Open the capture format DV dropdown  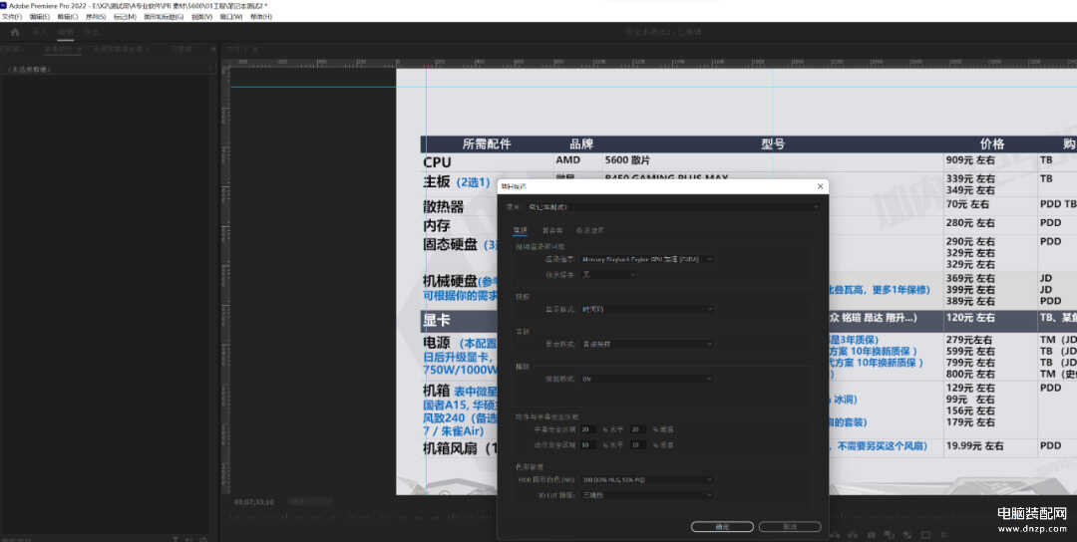647,379
